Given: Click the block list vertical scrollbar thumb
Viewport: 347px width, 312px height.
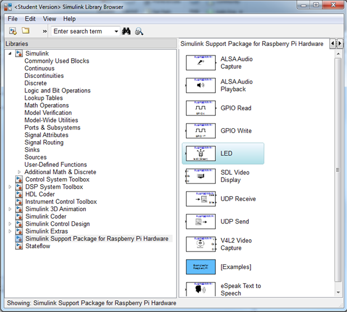Looking at the screenshot, I should (338, 170).
